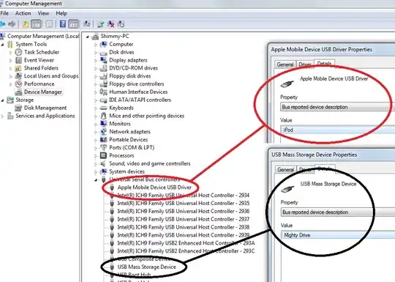
Task: Collapse the Shimmy-PC root node
Action: 88,37
